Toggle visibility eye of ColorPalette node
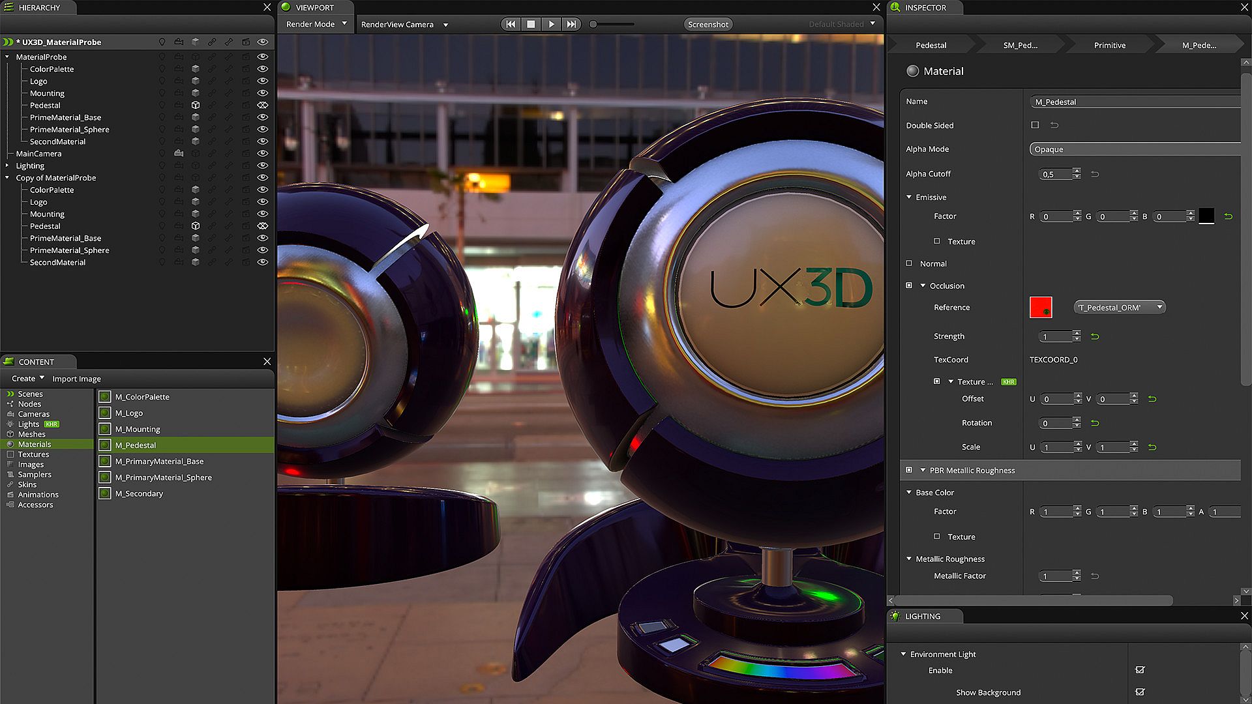Viewport: 1252px width, 704px height. coord(263,69)
